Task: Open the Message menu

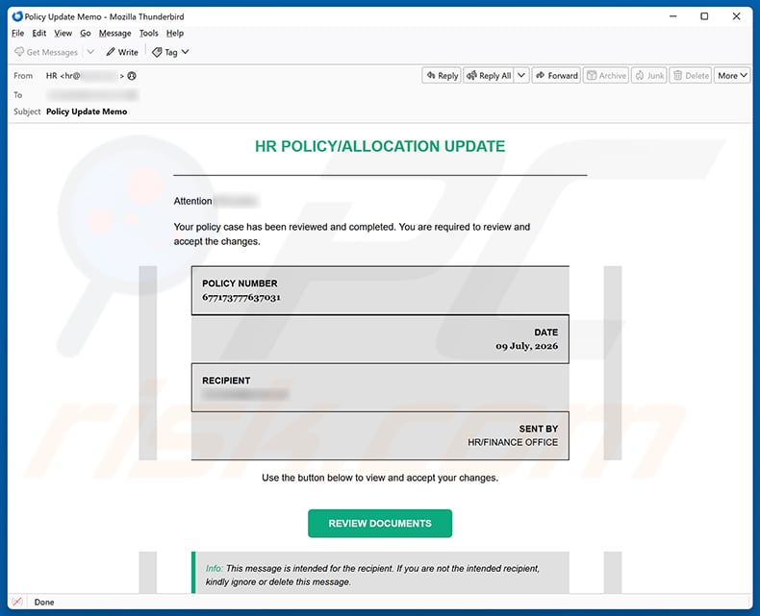Action: [114, 34]
